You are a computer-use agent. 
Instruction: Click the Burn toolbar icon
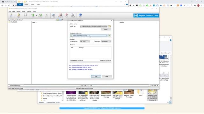(67, 16)
